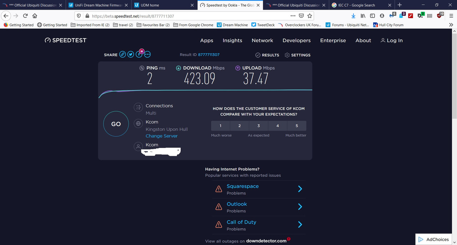This screenshot has width=457, height=245.
Task: Expand Outlook problems arrow
Action: (x=300, y=207)
